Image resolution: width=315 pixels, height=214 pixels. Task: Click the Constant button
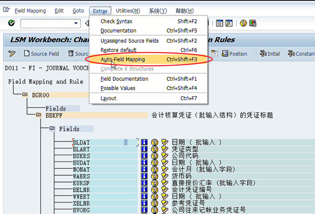click(x=303, y=53)
